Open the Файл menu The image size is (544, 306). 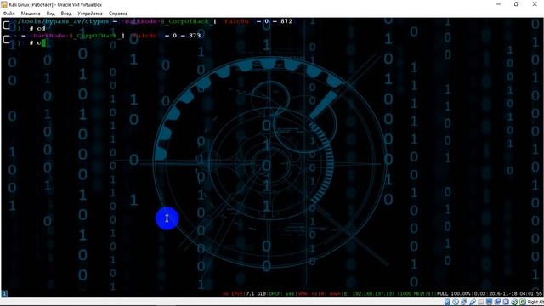pyautogui.click(x=9, y=14)
